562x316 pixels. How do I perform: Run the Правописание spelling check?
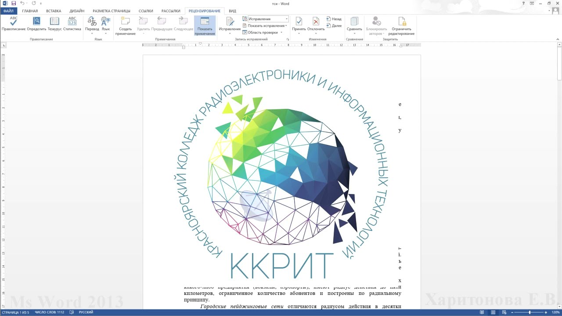click(x=14, y=24)
